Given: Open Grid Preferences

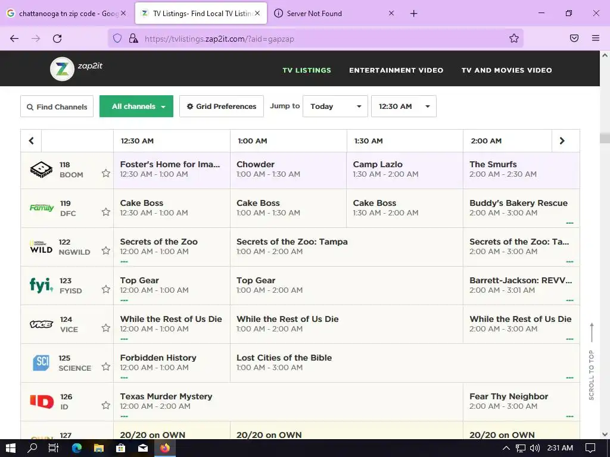Looking at the screenshot, I should [x=222, y=106].
